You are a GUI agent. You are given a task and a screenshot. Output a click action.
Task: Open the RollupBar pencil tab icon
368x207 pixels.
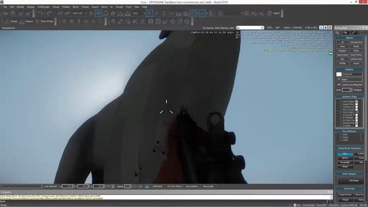click(x=354, y=33)
